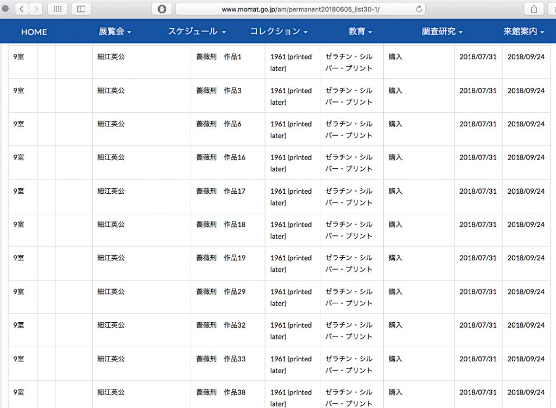
Task: Open the top sites grid icon
Action: point(58,9)
